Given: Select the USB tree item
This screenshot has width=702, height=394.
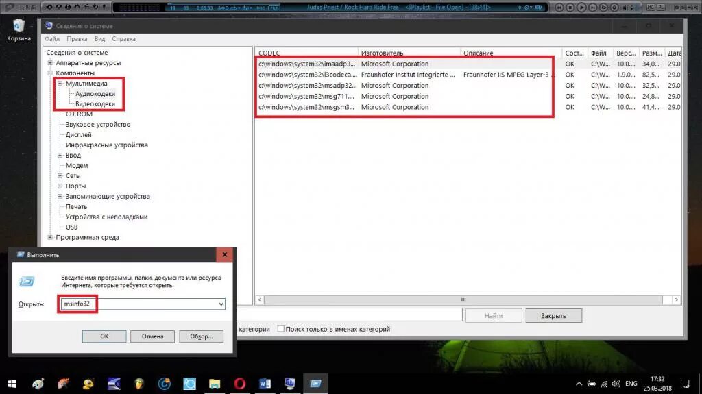Looking at the screenshot, I should point(71,227).
